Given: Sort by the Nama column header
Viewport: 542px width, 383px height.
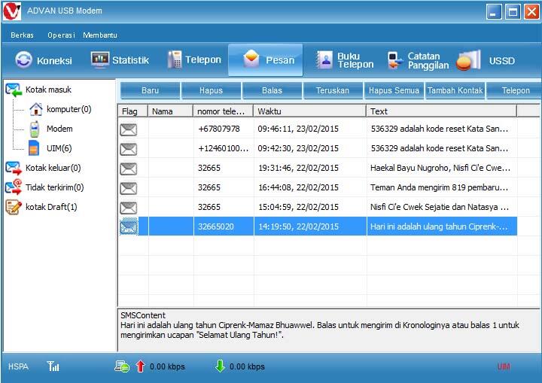Looking at the screenshot, I should pyautogui.click(x=170, y=111).
